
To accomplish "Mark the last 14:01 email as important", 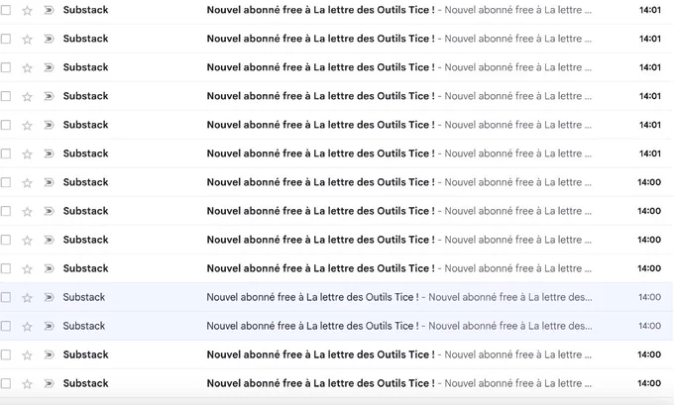I will point(49,153).
